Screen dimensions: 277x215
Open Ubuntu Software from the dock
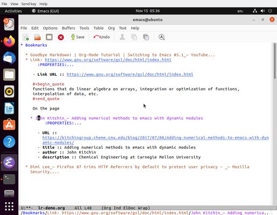tap(9, 125)
